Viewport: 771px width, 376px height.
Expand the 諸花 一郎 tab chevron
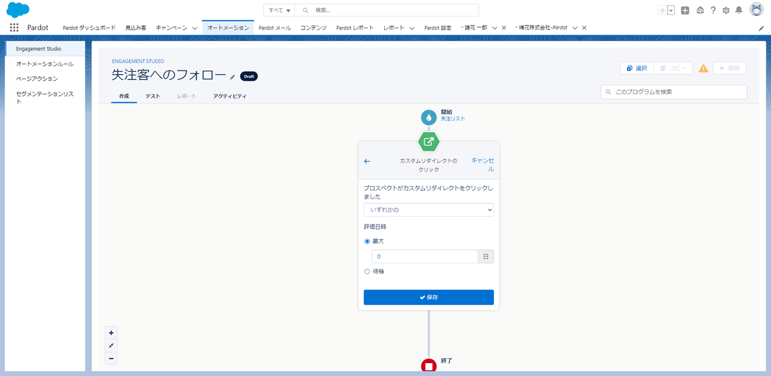tap(495, 28)
